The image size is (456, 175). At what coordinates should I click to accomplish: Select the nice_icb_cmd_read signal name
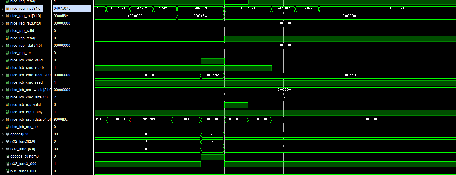pyautogui.click(x=26, y=82)
